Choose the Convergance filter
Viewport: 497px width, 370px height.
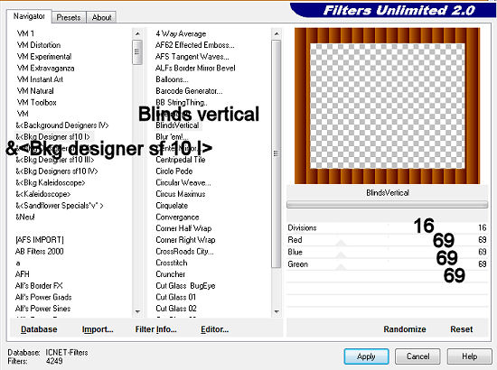[x=177, y=217]
